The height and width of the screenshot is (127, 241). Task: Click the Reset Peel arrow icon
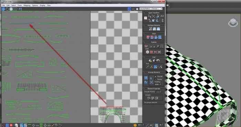tap(158, 60)
